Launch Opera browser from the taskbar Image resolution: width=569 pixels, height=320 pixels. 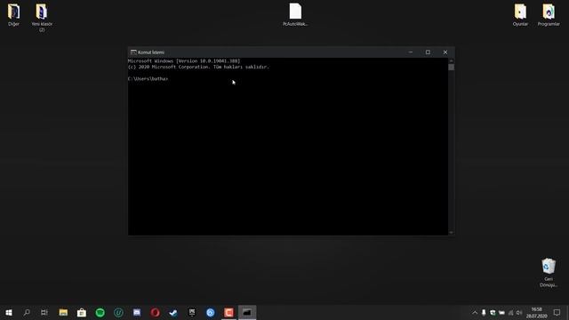pyautogui.click(x=156, y=312)
